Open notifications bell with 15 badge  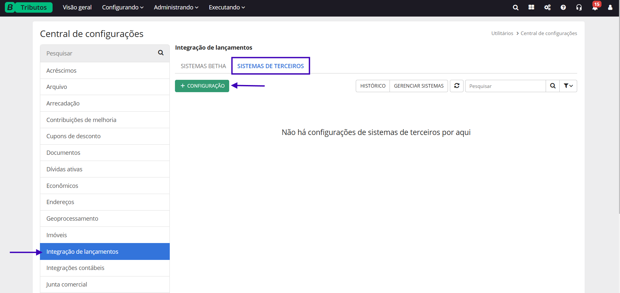click(595, 7)
